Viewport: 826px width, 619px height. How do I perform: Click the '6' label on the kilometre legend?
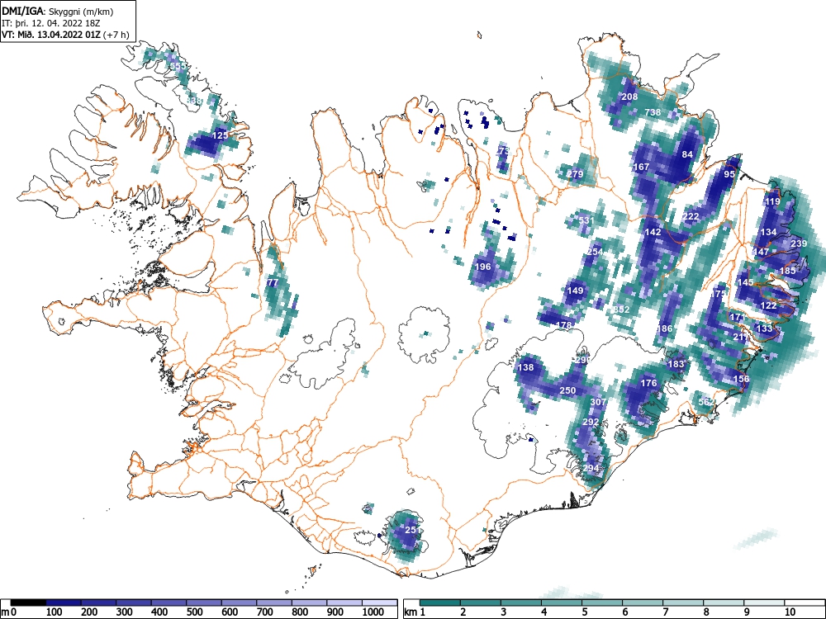(x=624, y=612)
